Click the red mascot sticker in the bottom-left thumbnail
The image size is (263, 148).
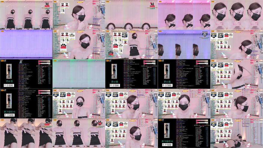coord(47,123)
